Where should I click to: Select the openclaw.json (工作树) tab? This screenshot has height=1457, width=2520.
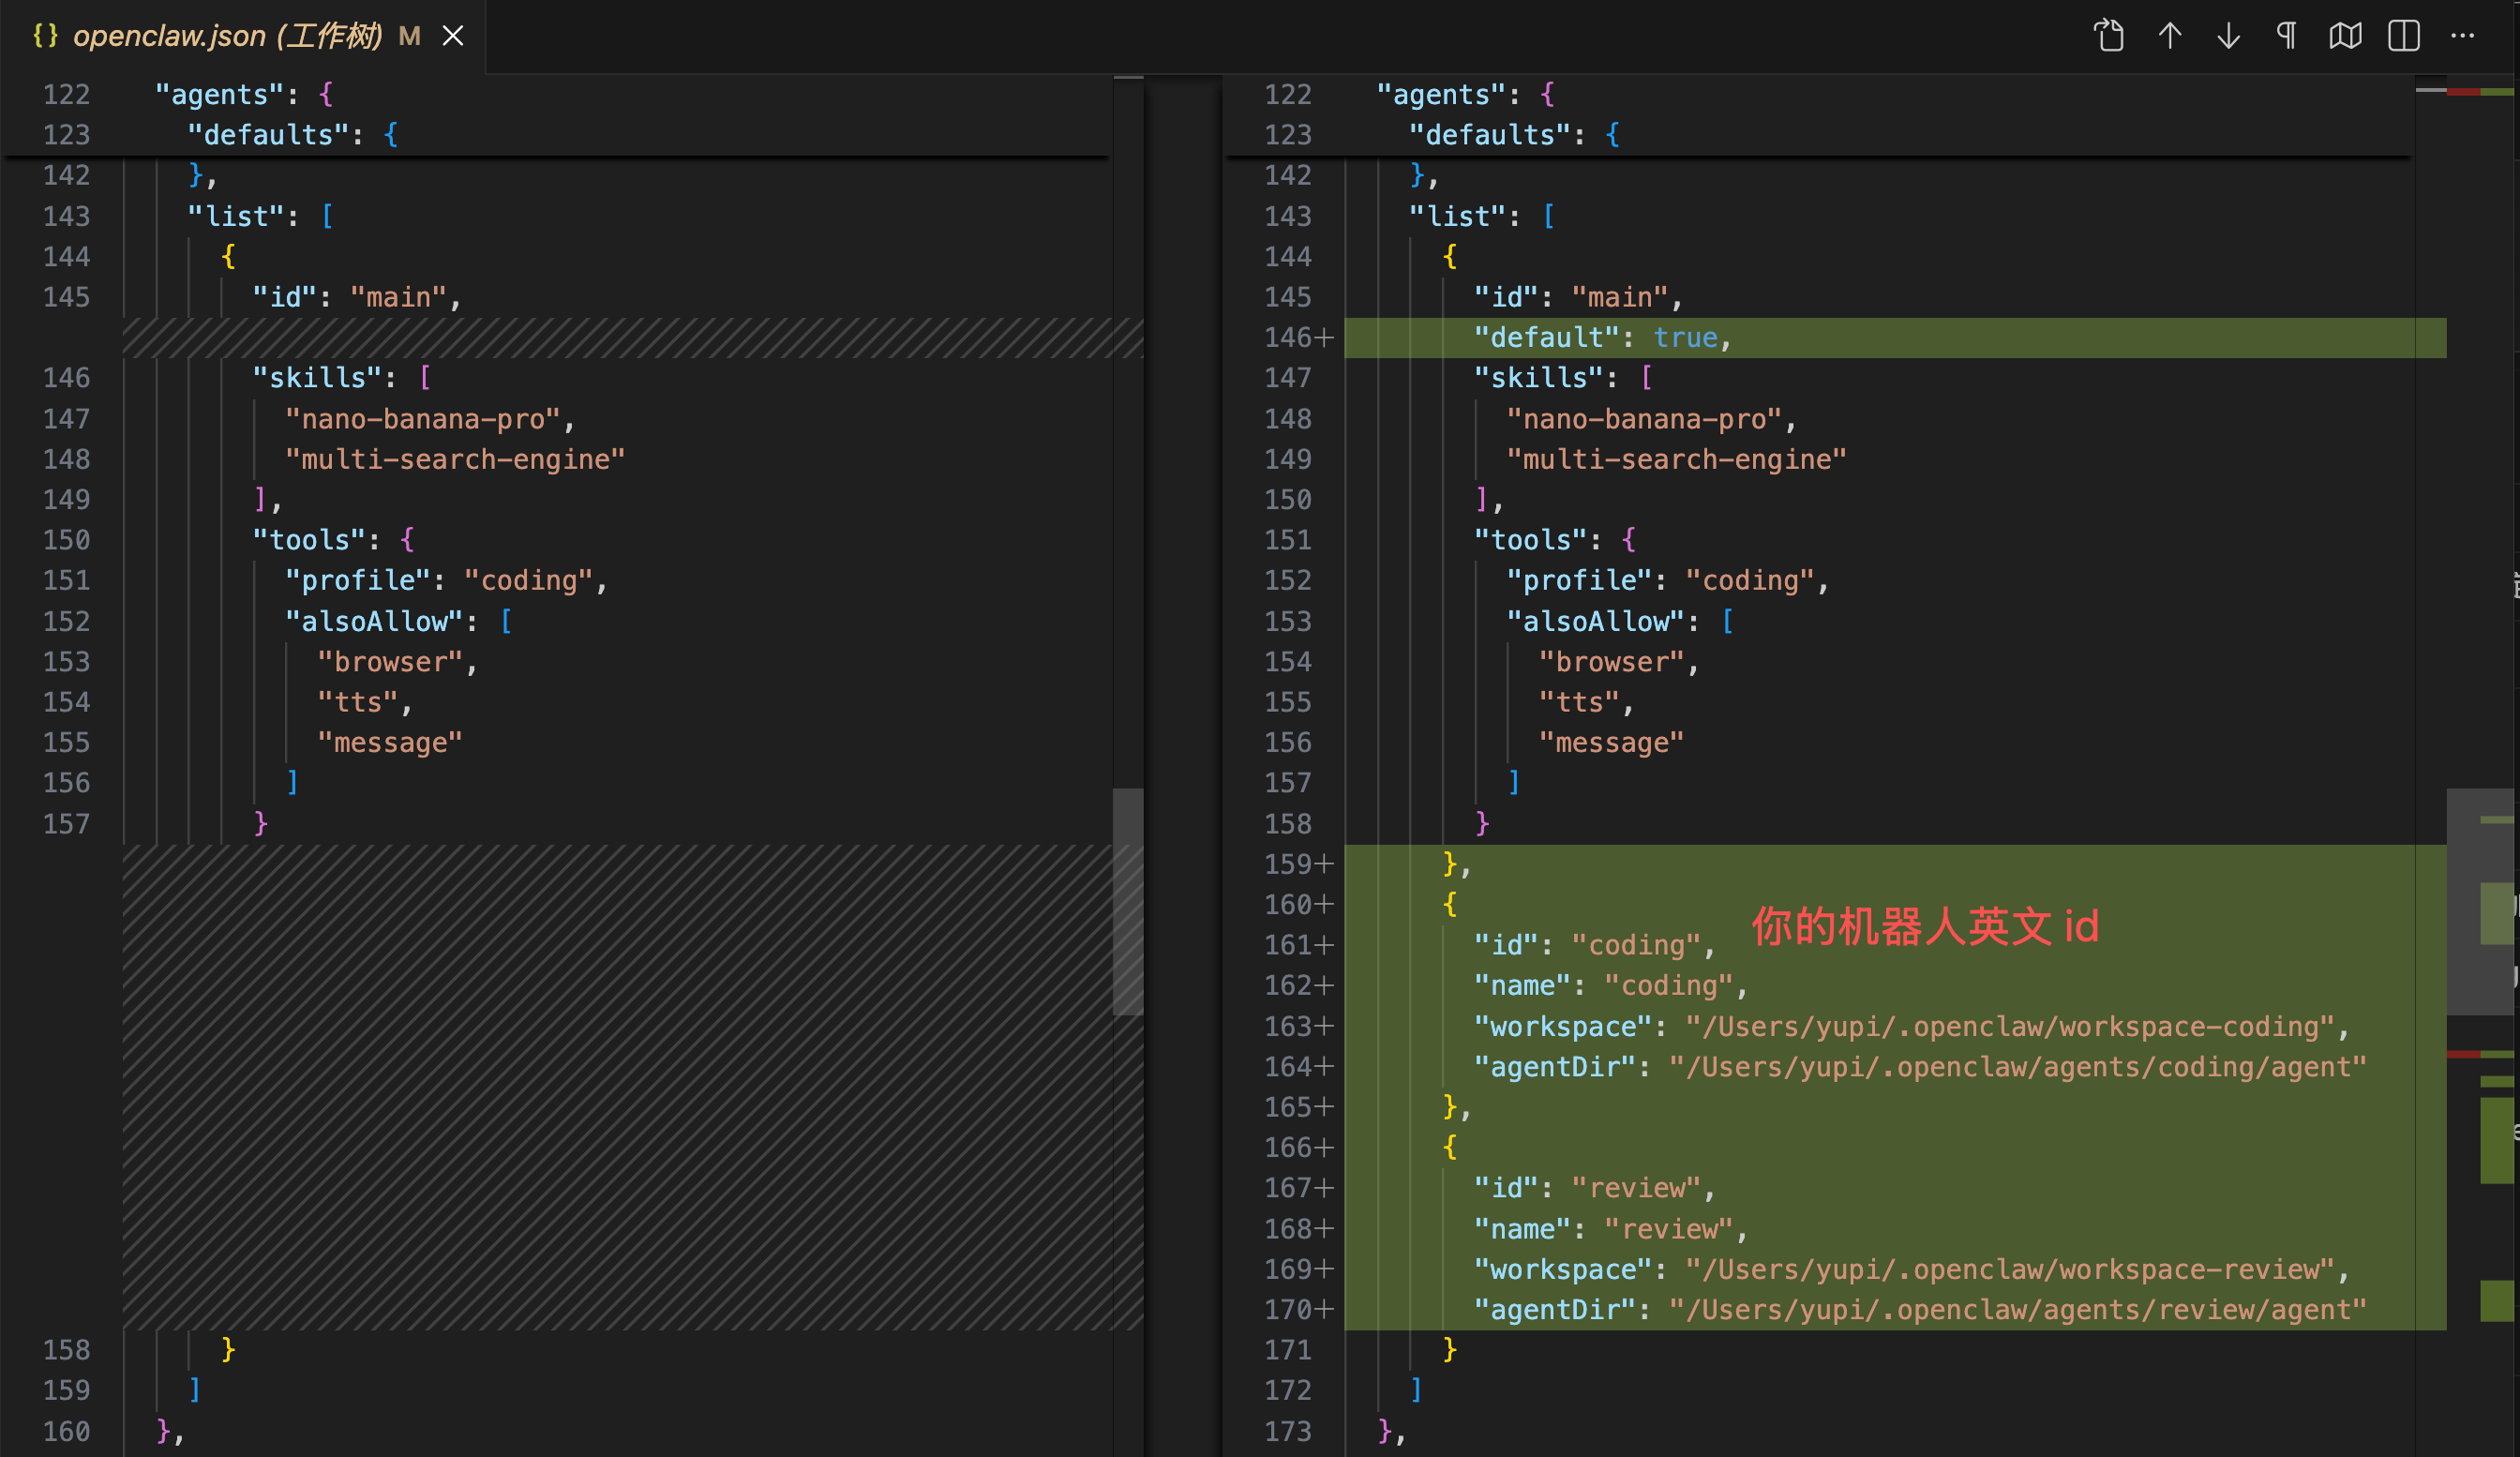[228, 36]
